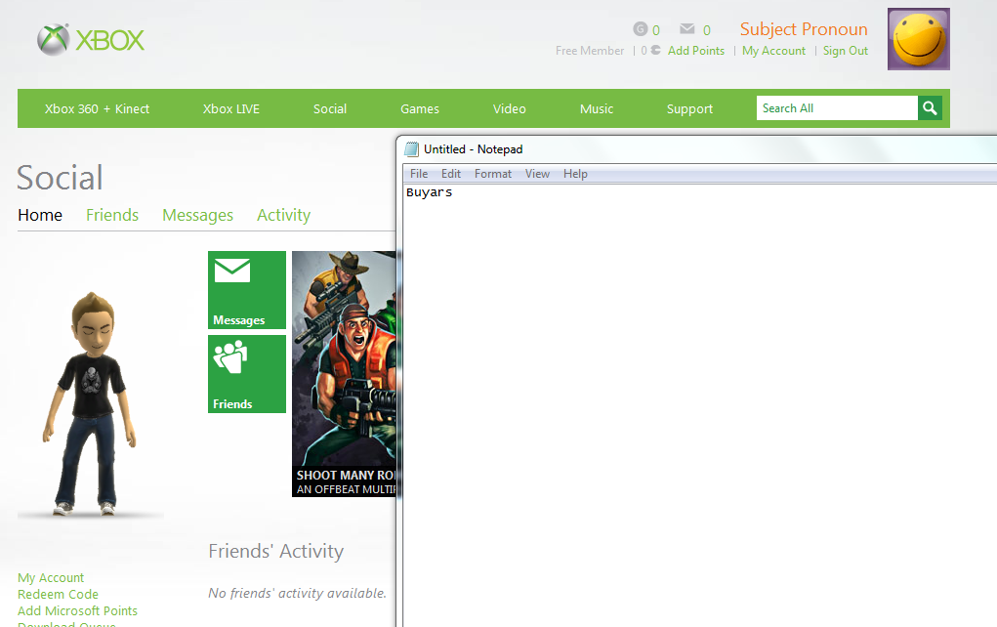Image resolution: width=997 pixels, height=627 pixels.
Task: Switch to the Activity tab
Action: pyautogui.click(x=283, y=216)
